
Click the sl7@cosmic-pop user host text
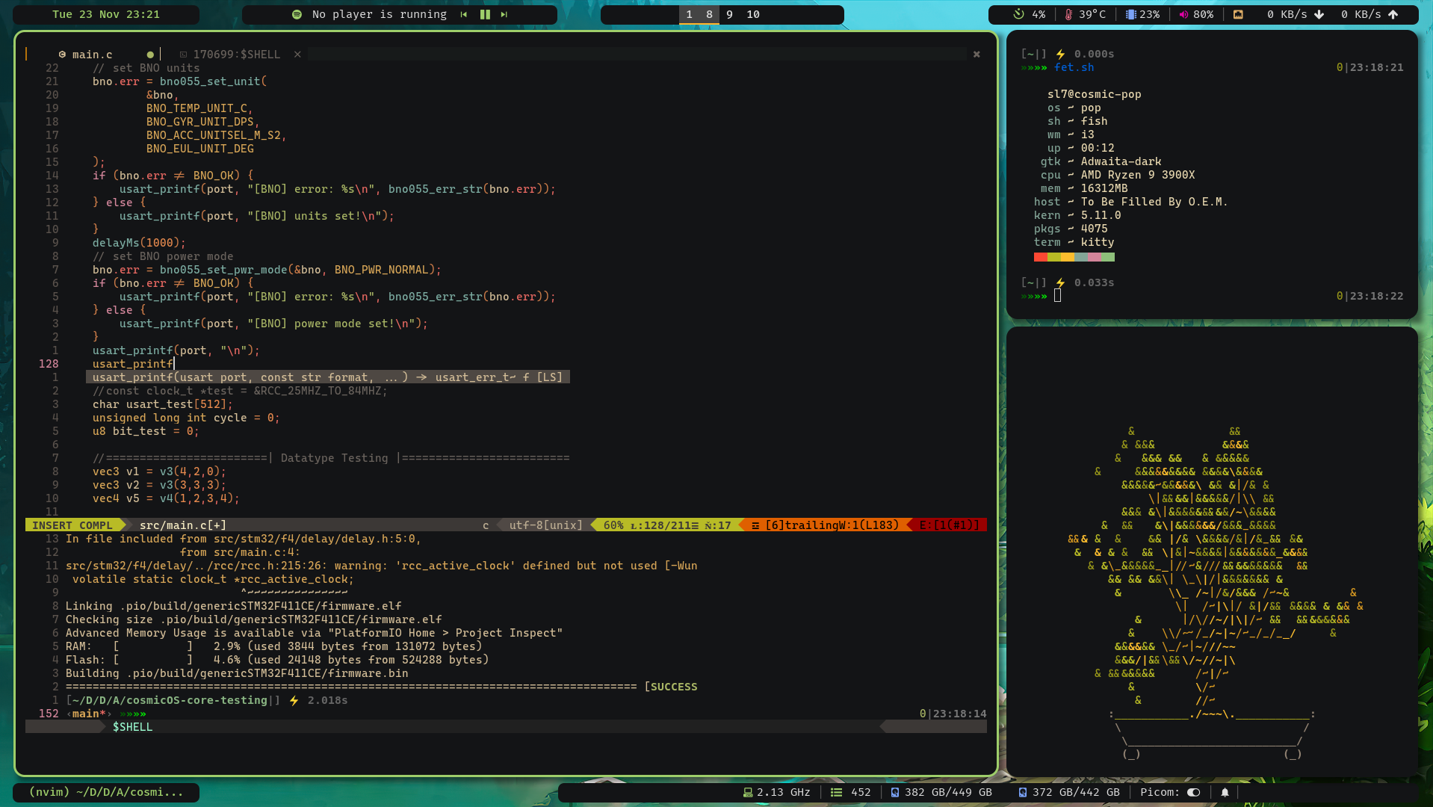pyautogui.click(x=1094, y=94)
